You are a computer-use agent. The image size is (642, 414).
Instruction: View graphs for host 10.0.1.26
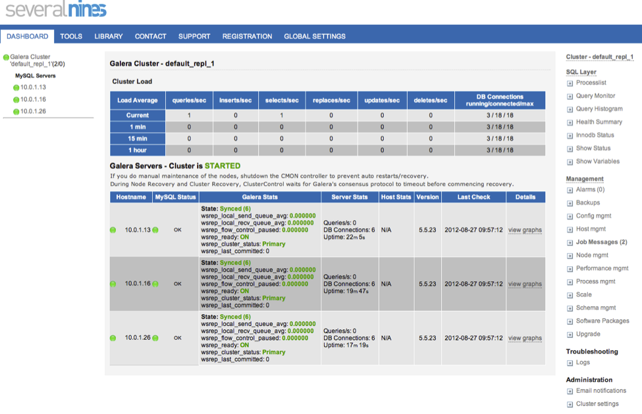click(525, 338)
